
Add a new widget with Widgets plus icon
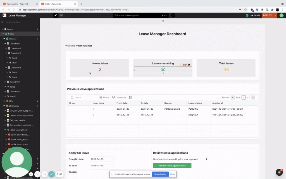37,39
